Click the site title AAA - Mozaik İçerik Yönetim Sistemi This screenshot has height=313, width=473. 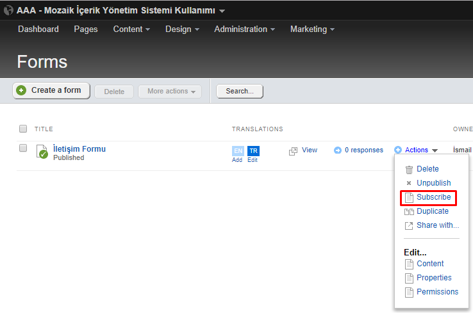point(116,10)
